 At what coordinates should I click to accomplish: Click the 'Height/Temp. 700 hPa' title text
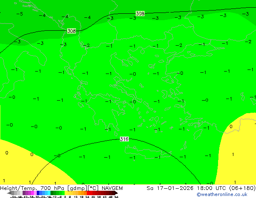click(33, 188)
